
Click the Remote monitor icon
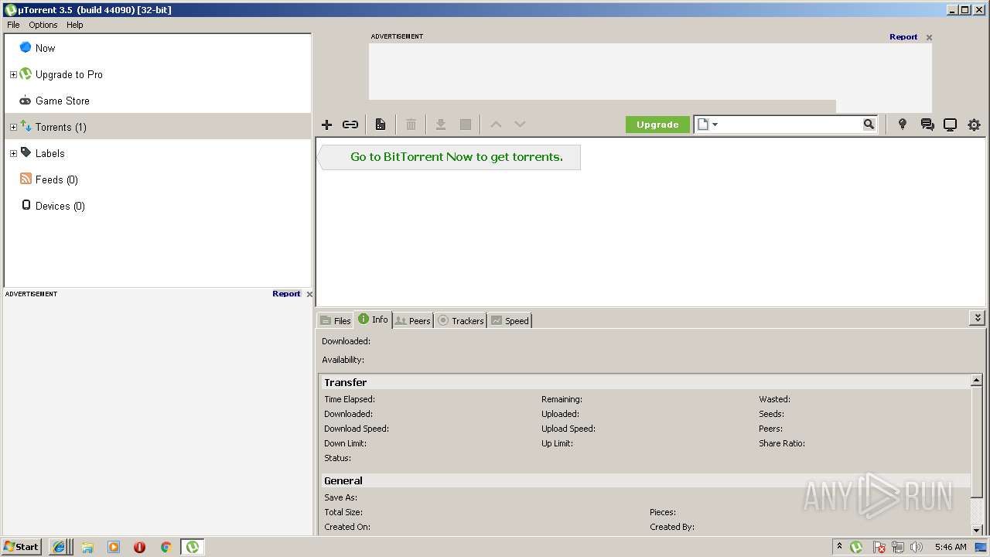coord(950,125)
